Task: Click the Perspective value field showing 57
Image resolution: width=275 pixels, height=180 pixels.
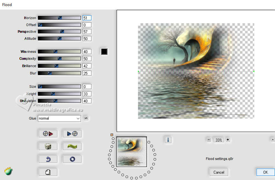Action: [87, 31]
